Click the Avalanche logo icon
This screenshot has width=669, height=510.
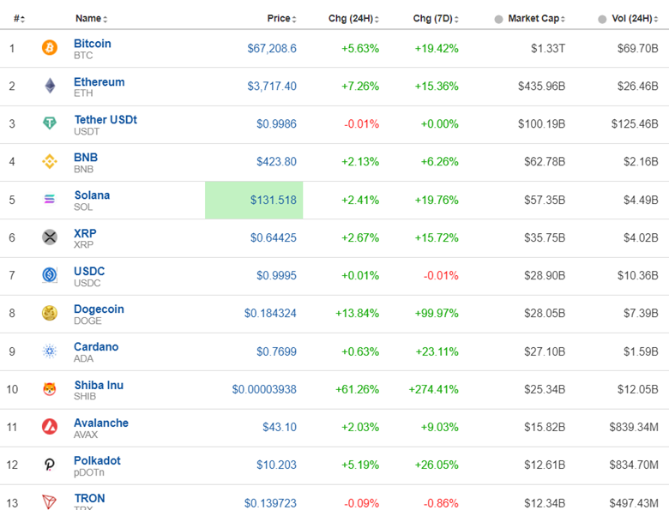pyautogui.click(x=50, y=426)
